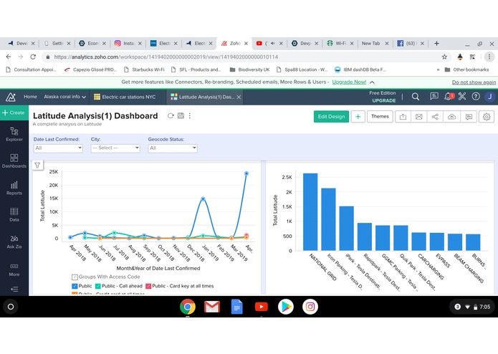This screenshot has width=498, height=354.
Task: Add new element with plus button
Action: click(358, 117)
